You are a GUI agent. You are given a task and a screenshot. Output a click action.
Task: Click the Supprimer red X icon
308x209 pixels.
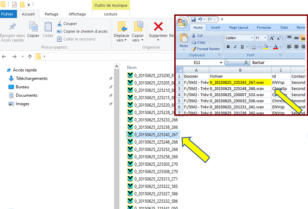click(x=158, y=27)
